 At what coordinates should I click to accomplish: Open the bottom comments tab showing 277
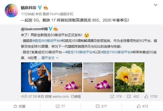(x=101, y=106)
